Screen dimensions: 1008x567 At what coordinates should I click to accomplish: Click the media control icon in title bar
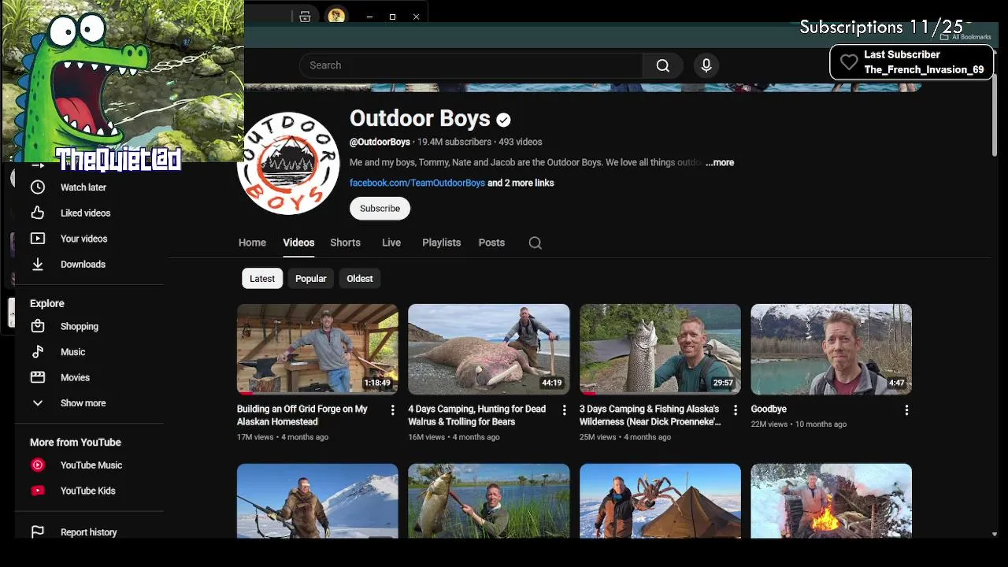pos(306,17)
